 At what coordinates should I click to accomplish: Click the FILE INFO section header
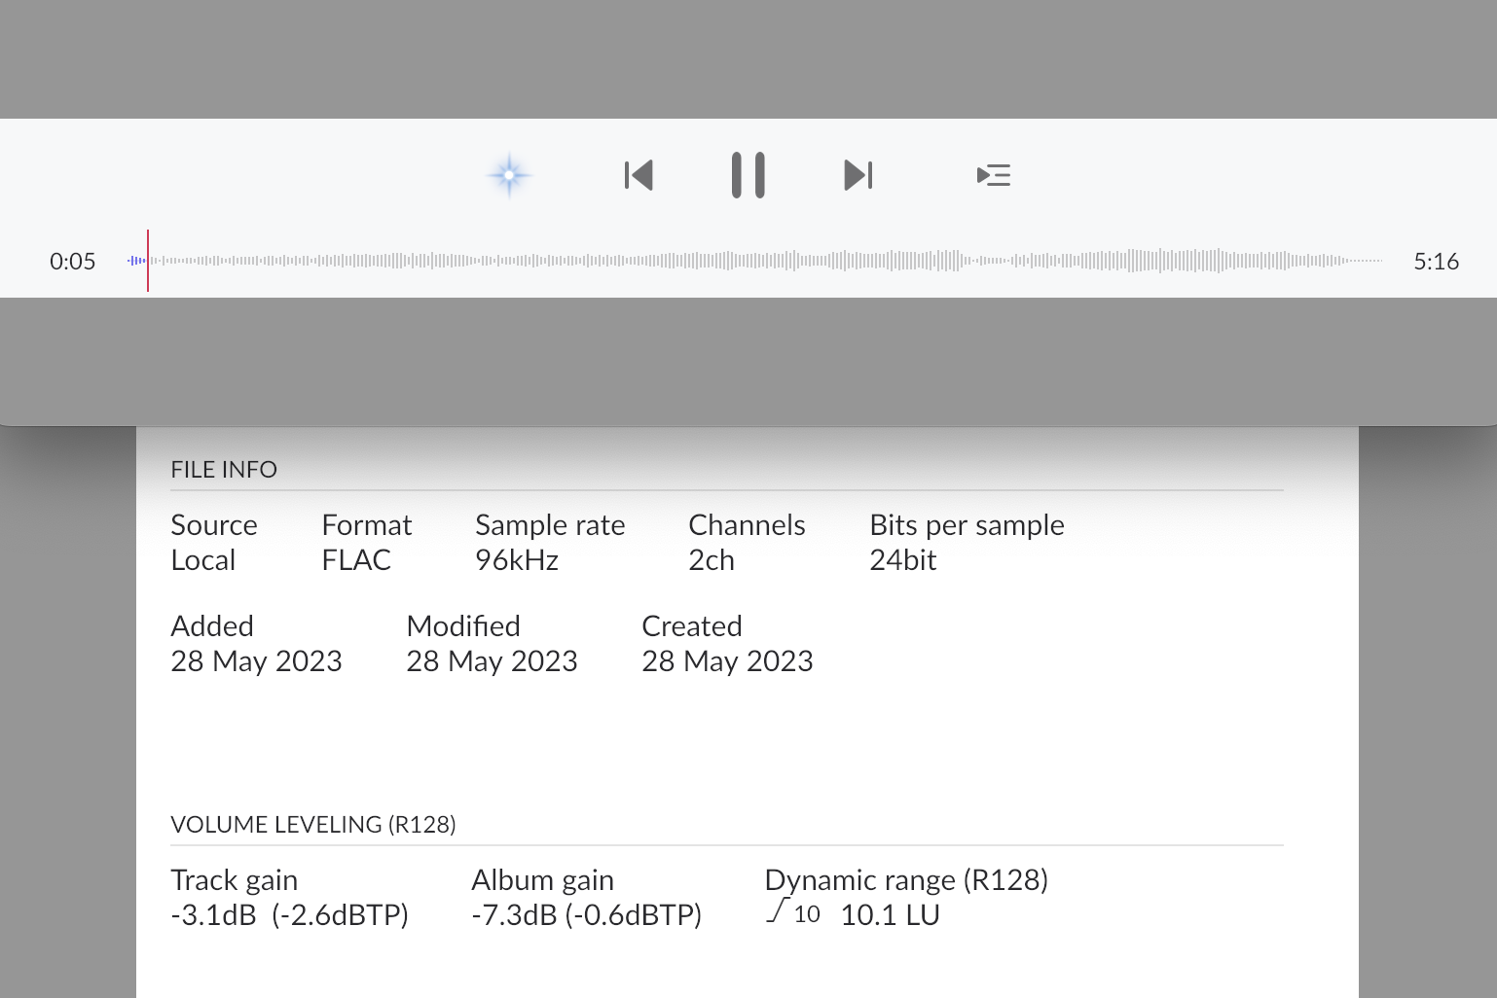pos(224,470)
